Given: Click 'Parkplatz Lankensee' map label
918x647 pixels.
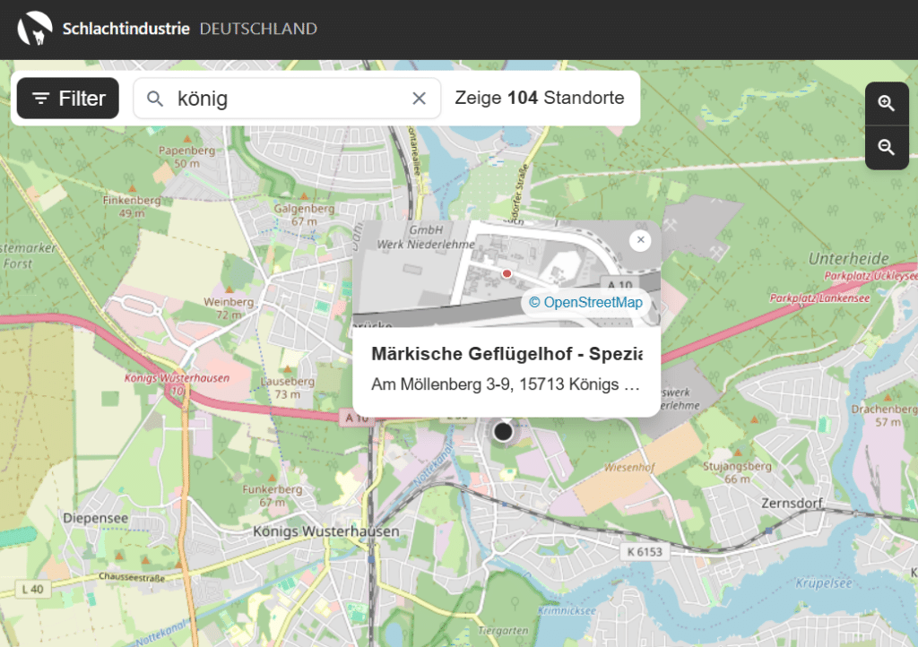Looking at the screenshot, I should coord(819,298).
